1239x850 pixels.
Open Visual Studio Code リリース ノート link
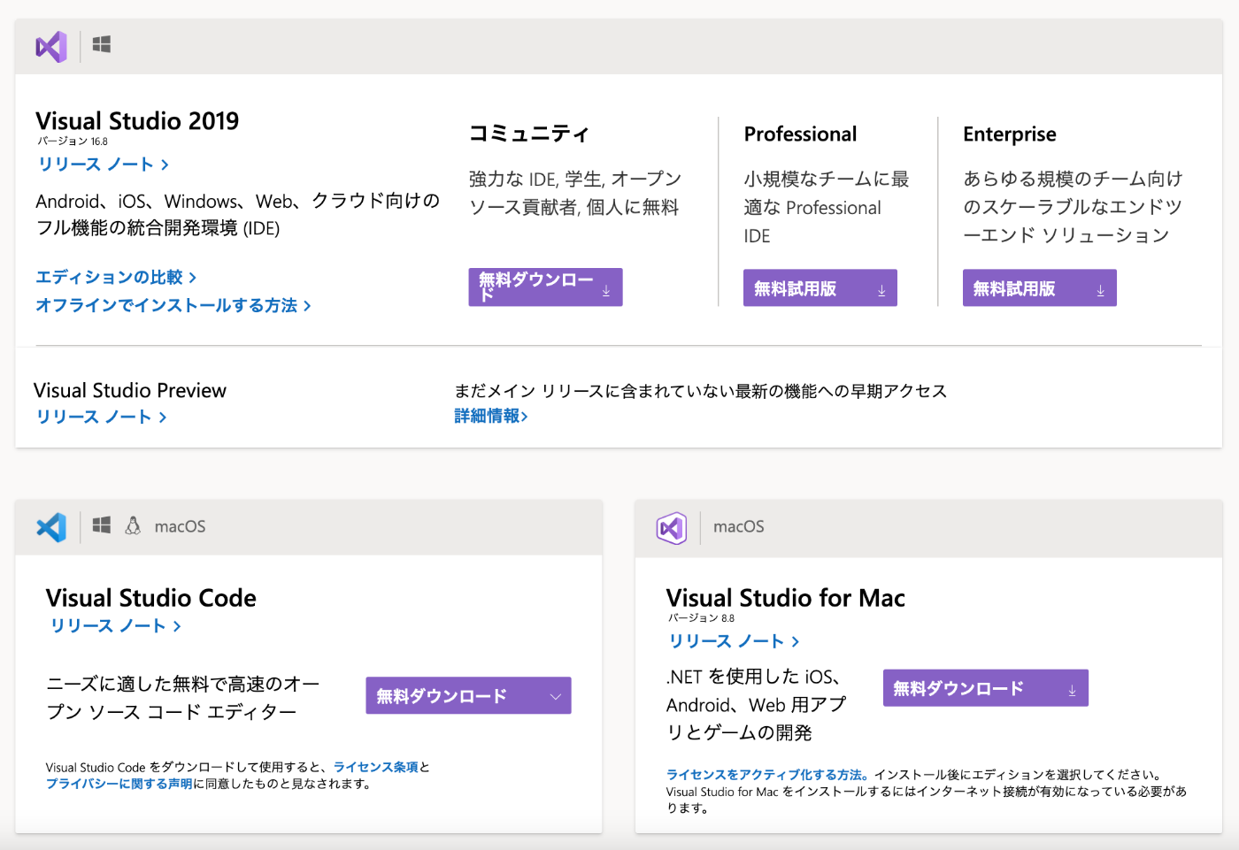pos(115,626)
